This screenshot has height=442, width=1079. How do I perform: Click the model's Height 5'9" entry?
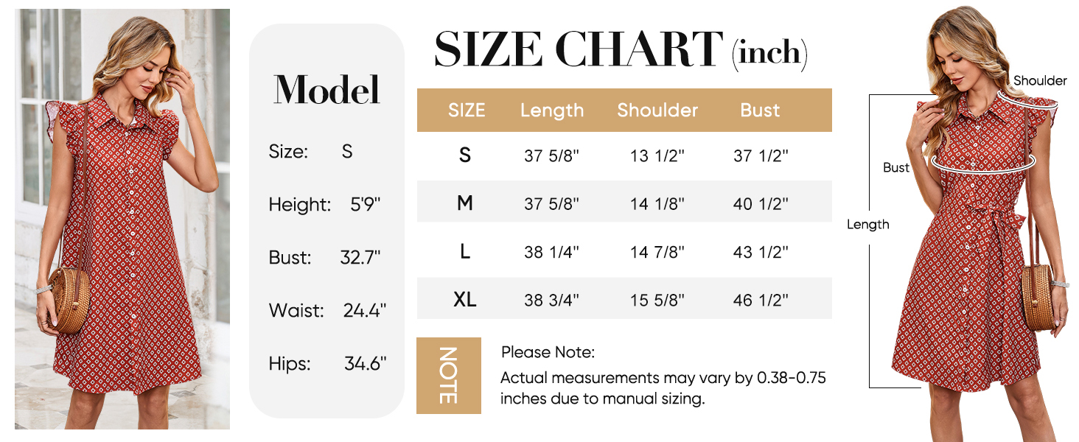click(325, 204)
